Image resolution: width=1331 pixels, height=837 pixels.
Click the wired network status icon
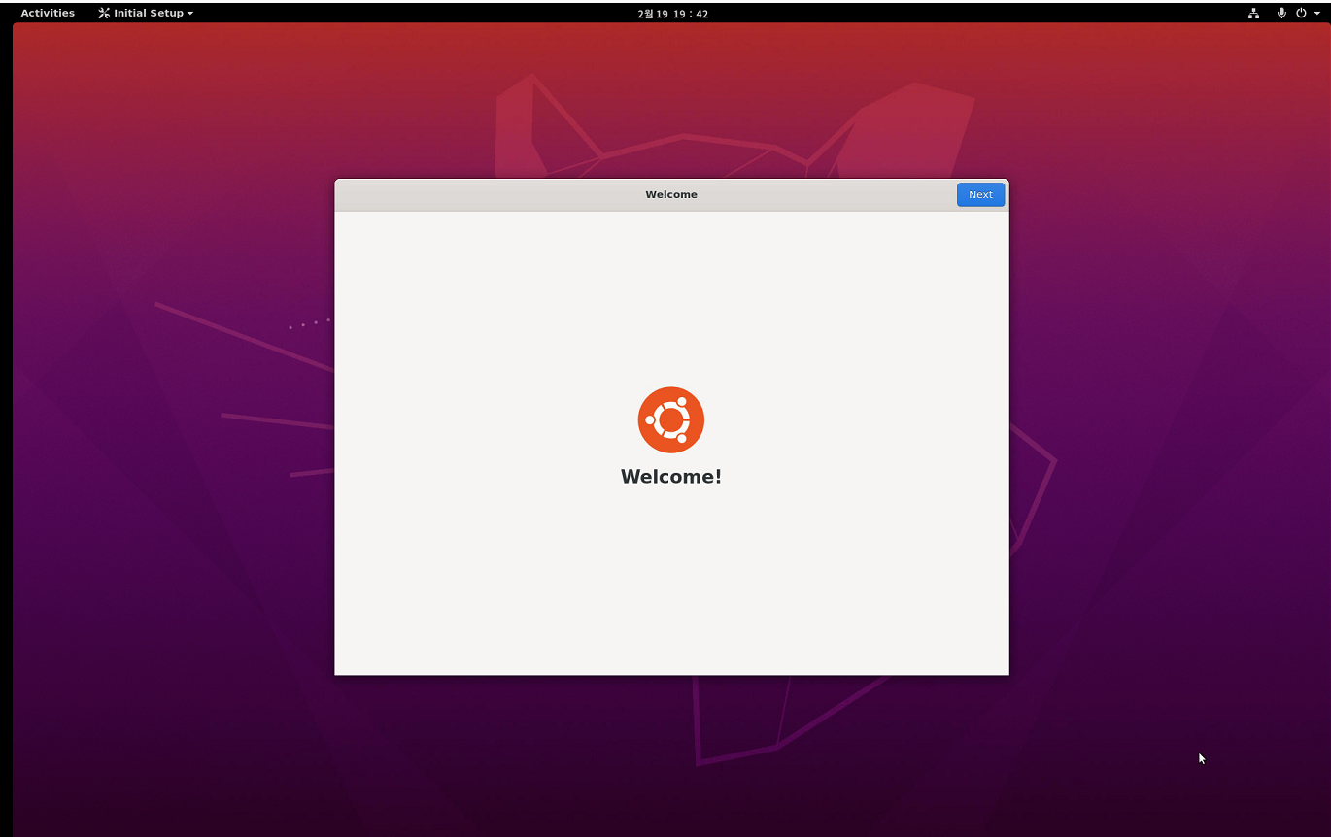(1253, 13)
